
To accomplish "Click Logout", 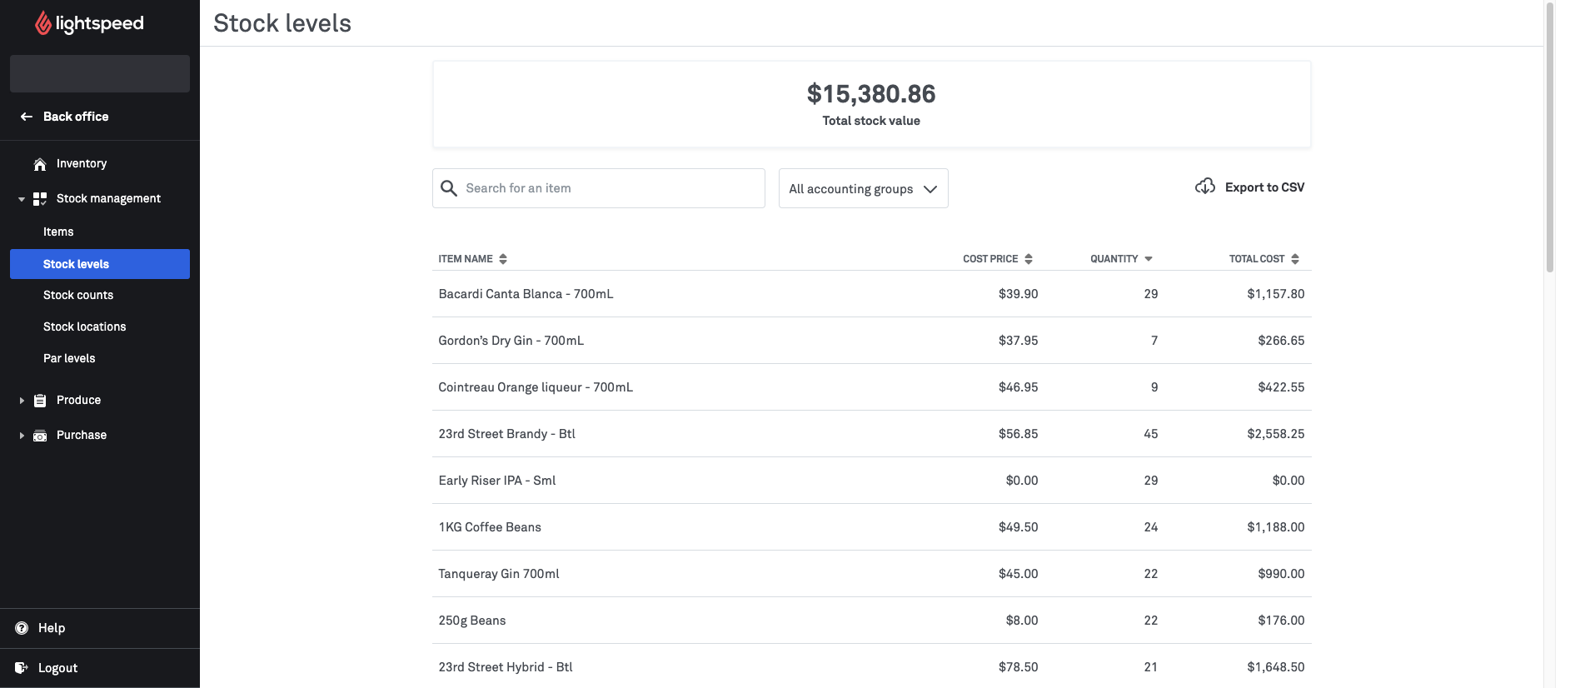I will pos(57,668).
